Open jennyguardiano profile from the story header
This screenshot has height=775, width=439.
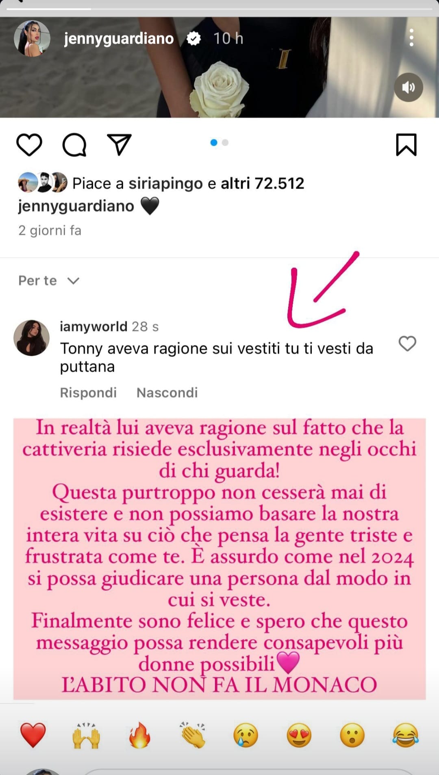119,38
